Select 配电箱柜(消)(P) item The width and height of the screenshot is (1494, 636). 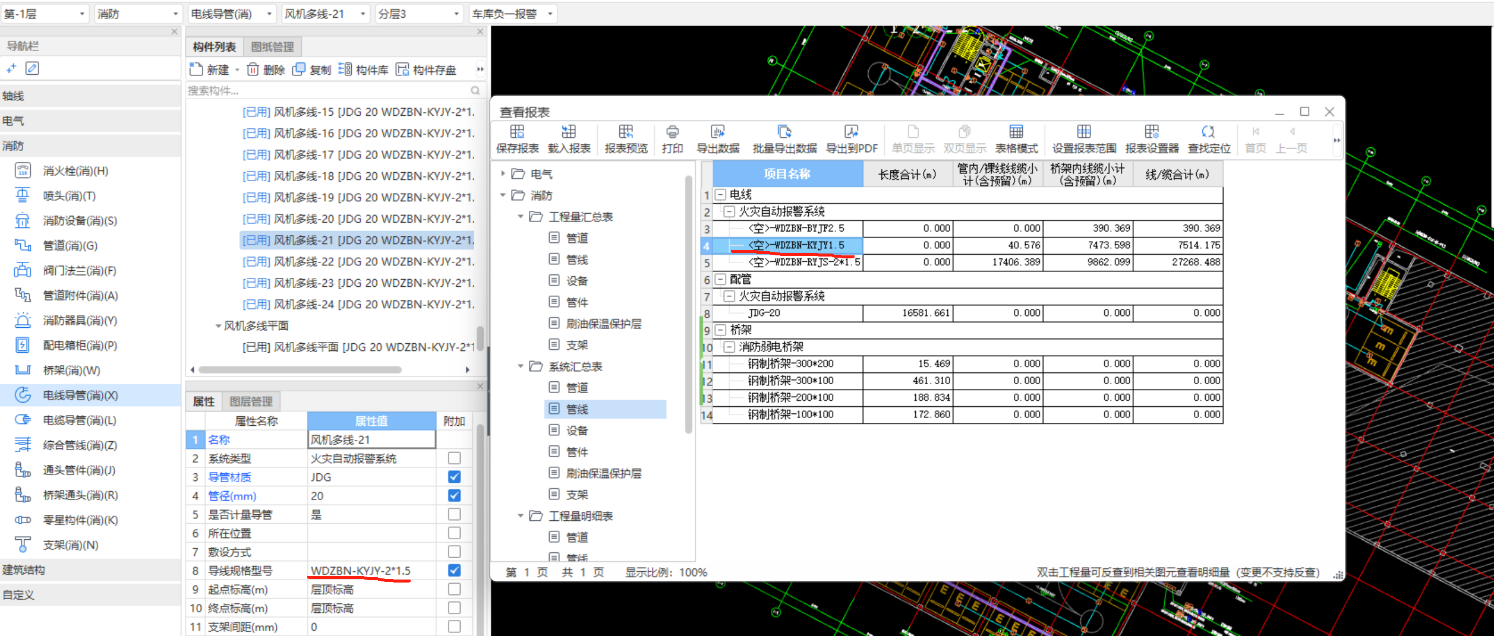point(80,346)
